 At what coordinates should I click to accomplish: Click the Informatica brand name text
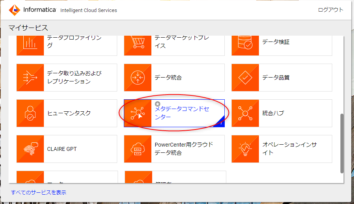[x=40, y=10]
